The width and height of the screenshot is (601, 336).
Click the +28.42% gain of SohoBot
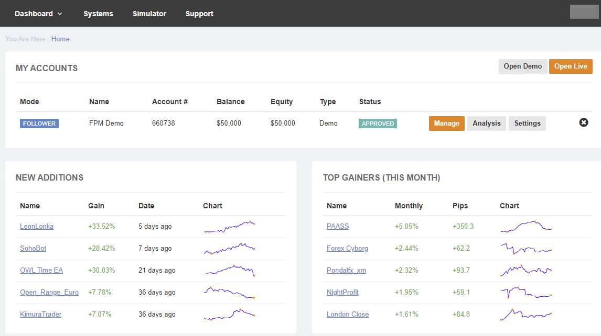[102, 249]
